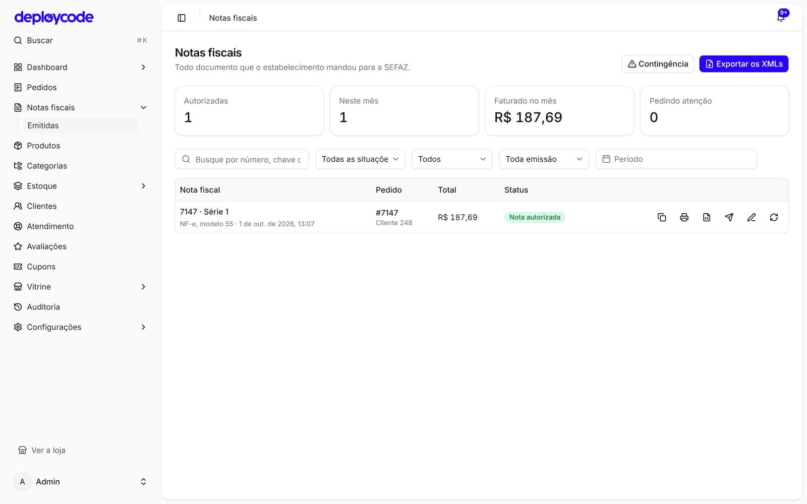This screenshot has width=807, height=504.
Task: Toggle the sidebar panel icon
Action: pos(182,18)
